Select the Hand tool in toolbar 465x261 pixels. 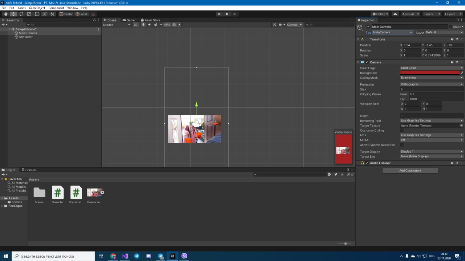(5, 14)
